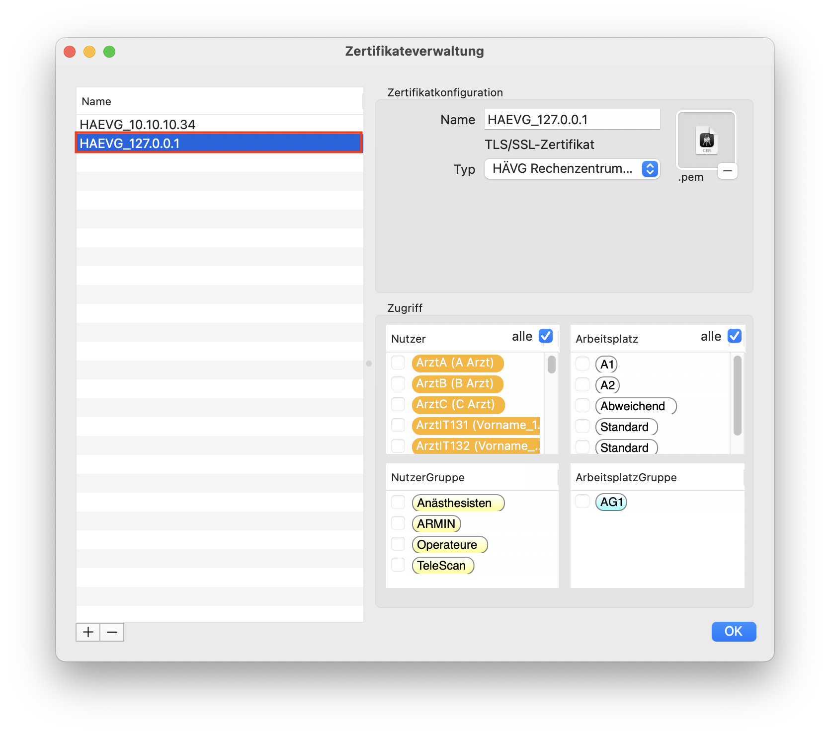Image resolution: width=830 pixels, height=735 pixels.
Task: Select HAEVG_127.0.0.1 in the certificate list
Action: pyautogui.click(x=220, y=143)
